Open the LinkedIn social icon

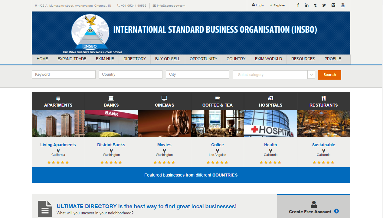coord(306,5)
